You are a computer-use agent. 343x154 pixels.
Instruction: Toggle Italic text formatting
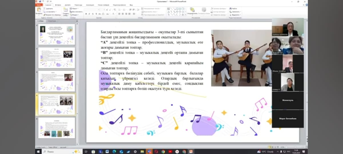pyautogui.click(x=89, y=14)
